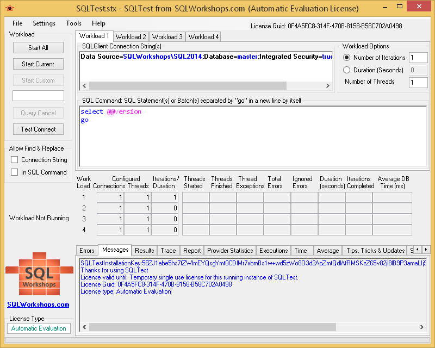Click messages pane scrollbar left arrow
435x348 pixels.
tap(84, 326)
